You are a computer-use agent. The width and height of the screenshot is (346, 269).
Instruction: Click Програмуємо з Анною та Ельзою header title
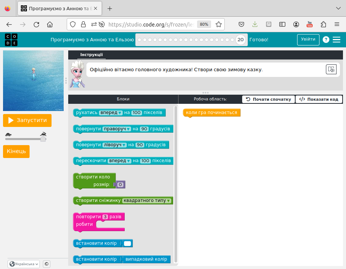(x=92, y=40)
